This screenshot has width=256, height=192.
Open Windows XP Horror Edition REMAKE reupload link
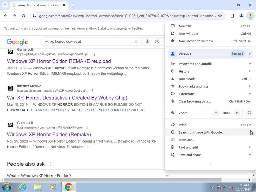coord(59,61)
